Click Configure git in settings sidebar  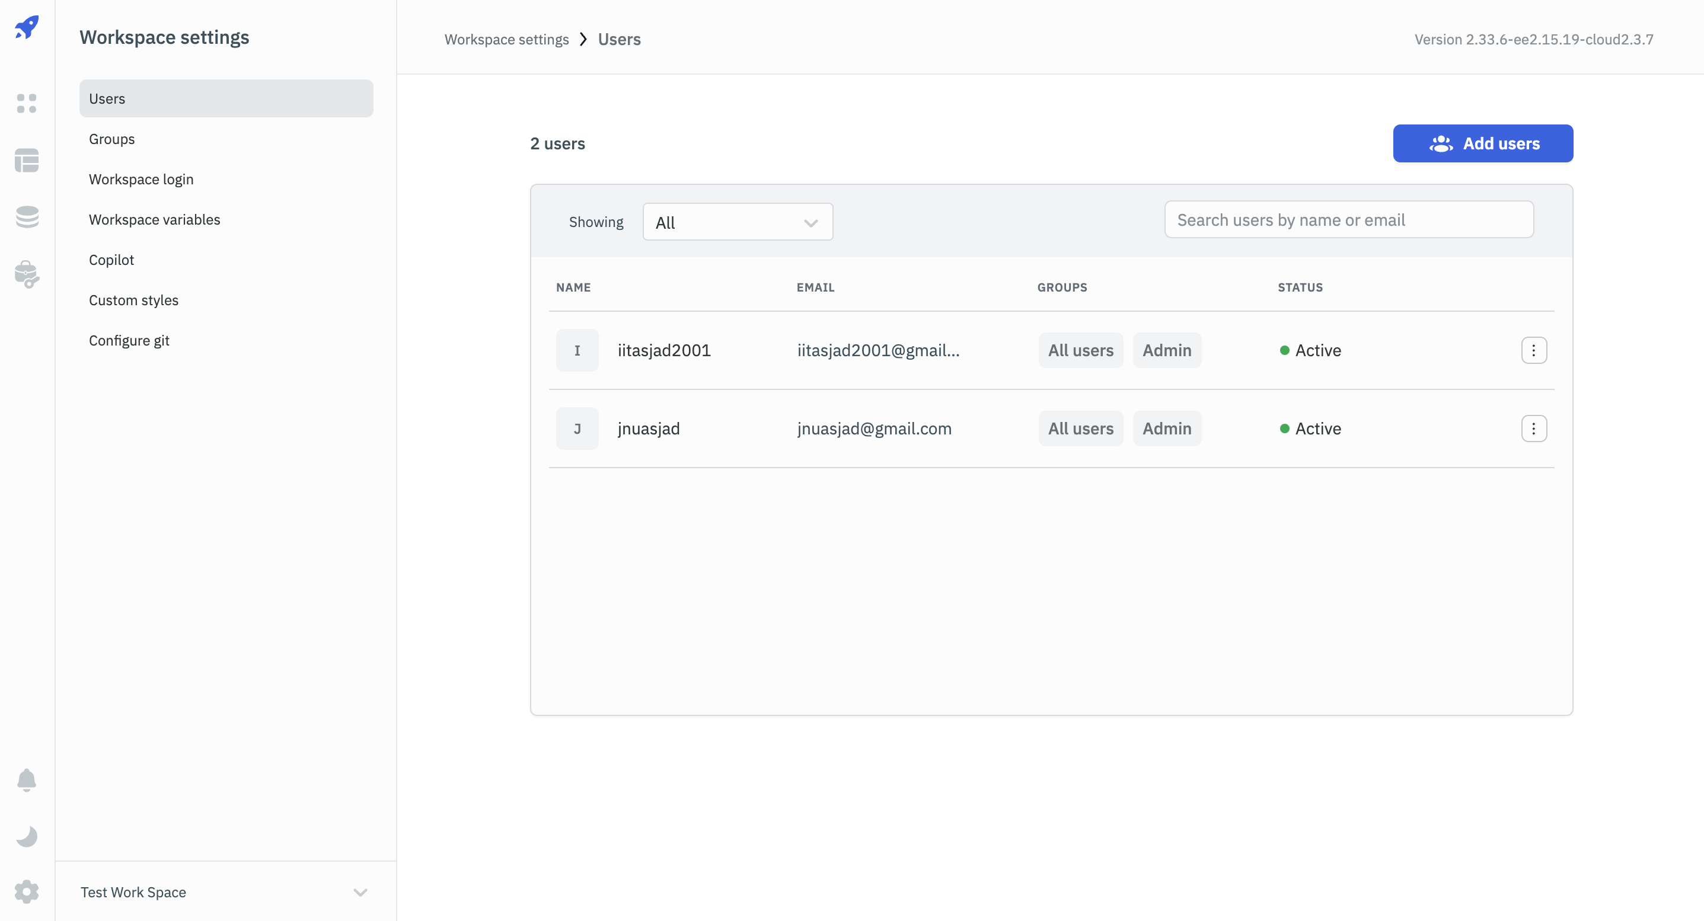click(129, 339)
